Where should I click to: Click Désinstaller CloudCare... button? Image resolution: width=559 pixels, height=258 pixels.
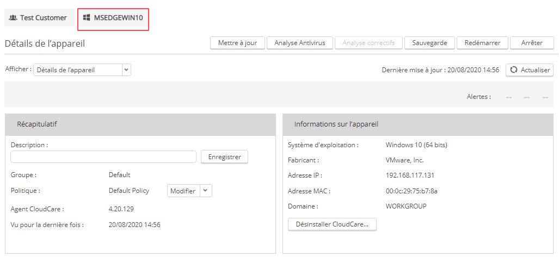pyautogui.click(x=332, y=224)
